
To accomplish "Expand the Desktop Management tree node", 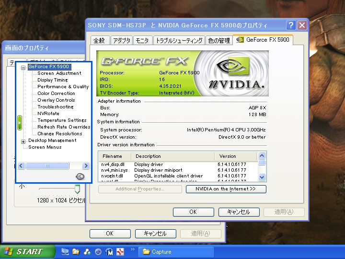I will pyautogui.click(x=23, y=141).
